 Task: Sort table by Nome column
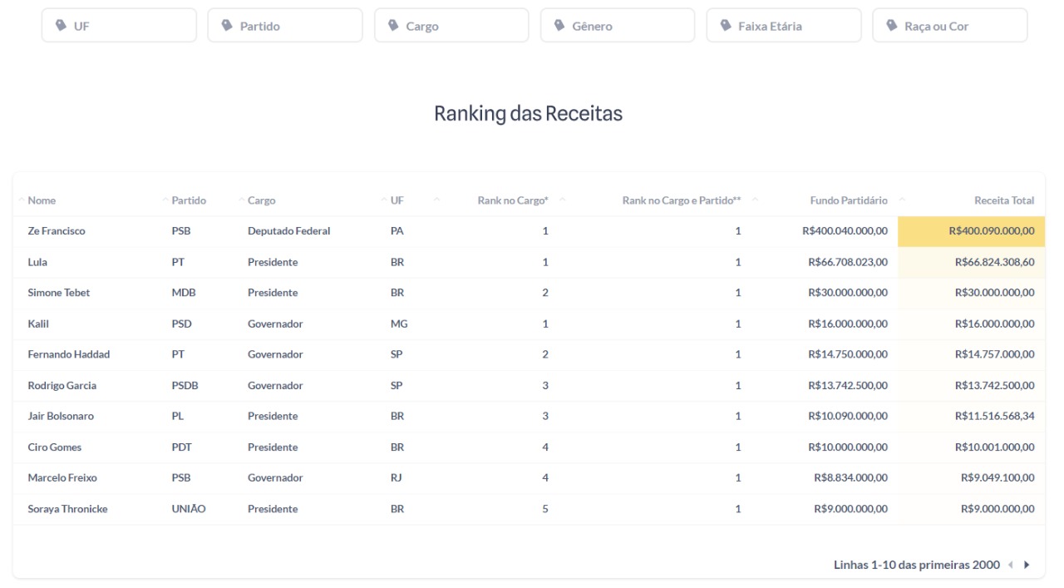pos(42,200)
